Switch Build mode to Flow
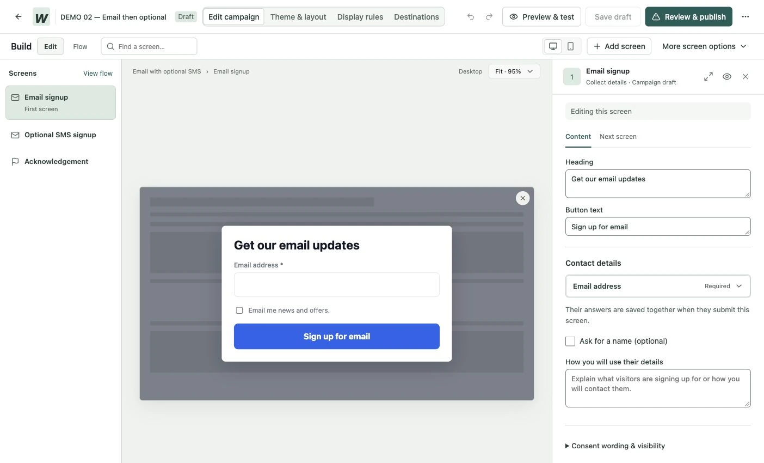 point(80,46)
